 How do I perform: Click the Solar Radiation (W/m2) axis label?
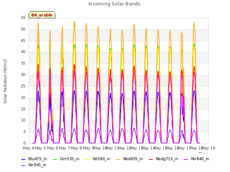[x=5, y=81]
